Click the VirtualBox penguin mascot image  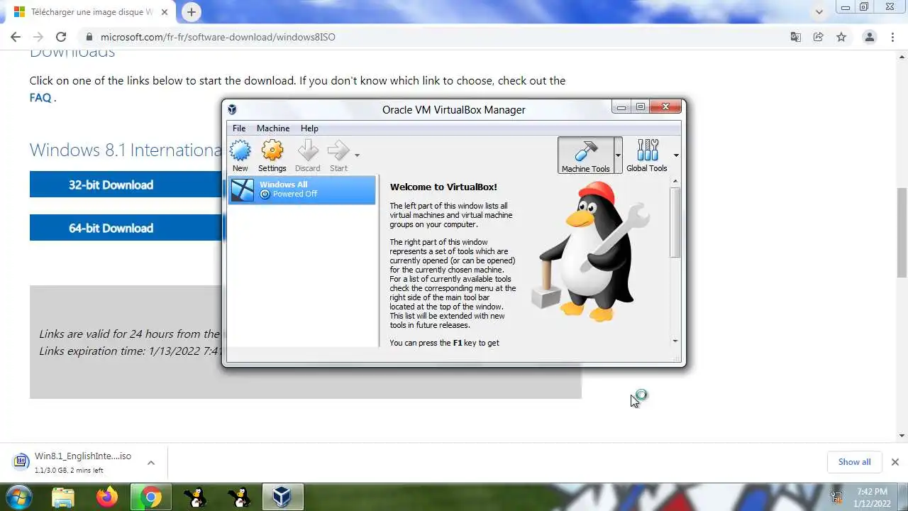(592, 251)
